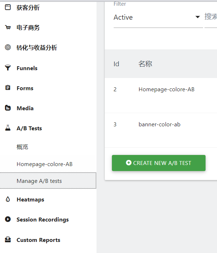
Task: Go to Manage A/B tests
Action: point(48,181)
